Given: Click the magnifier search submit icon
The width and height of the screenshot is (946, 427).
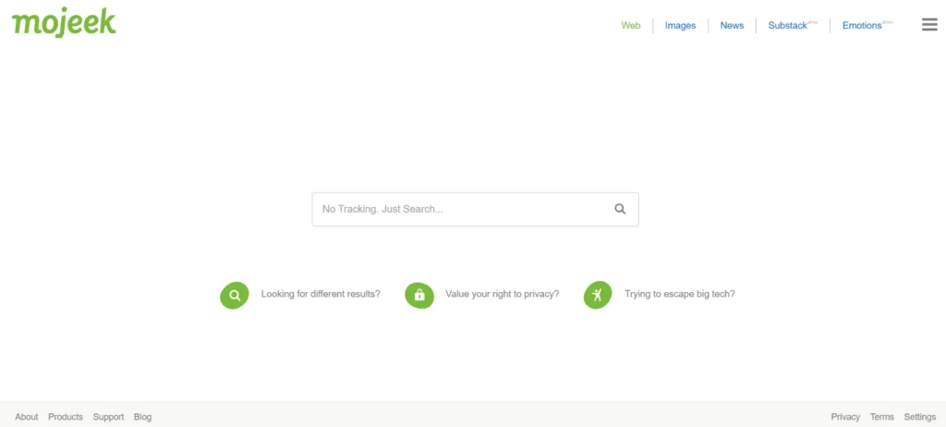Looking at the screenshot, I should coord(620,209).
